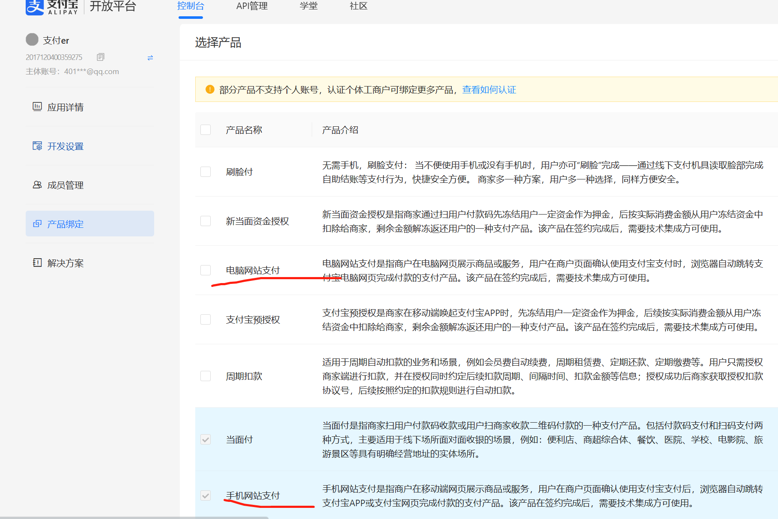778x519 pixels.
Task: Click the 产品介绍 column header
Action: pyautogui.click(x=340, y=130)
